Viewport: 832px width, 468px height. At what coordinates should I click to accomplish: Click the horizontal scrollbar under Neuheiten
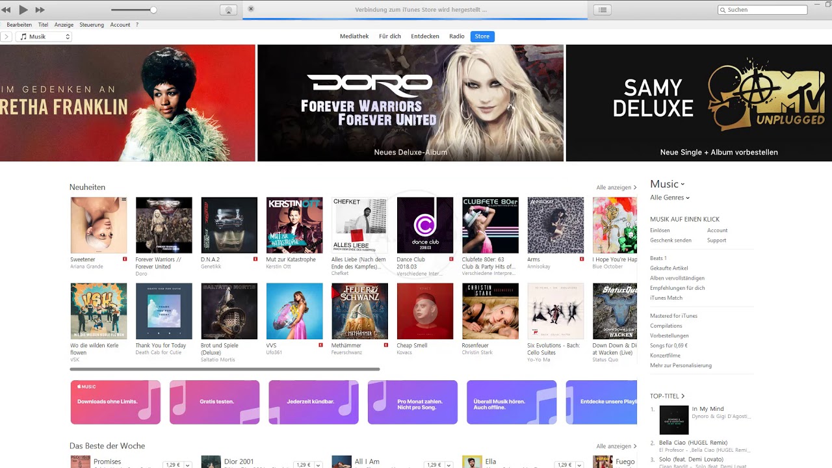(225, 369)
